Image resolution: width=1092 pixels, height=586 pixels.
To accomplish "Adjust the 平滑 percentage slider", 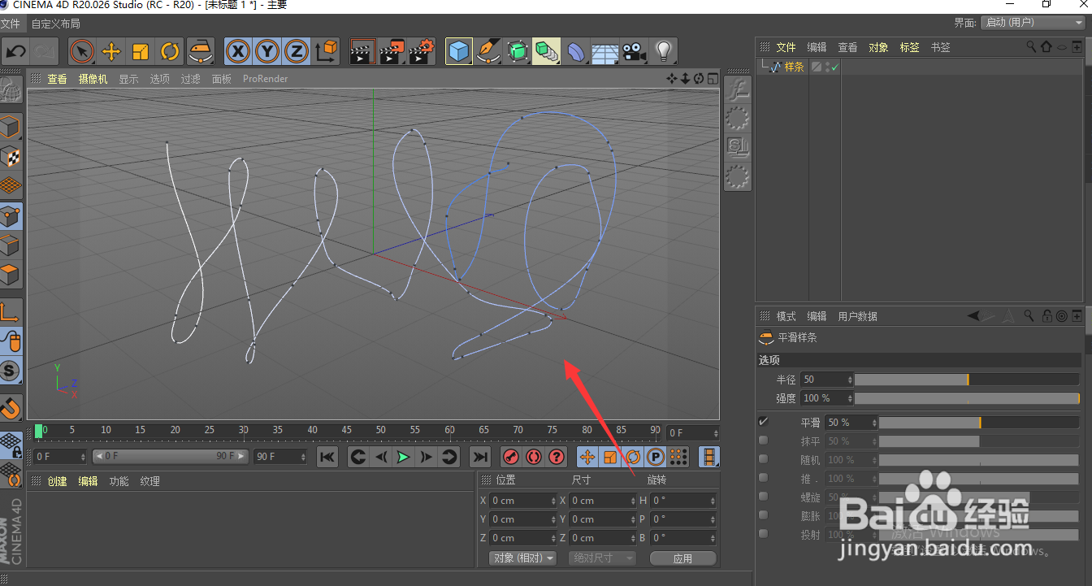I will [x=979, y=423].
